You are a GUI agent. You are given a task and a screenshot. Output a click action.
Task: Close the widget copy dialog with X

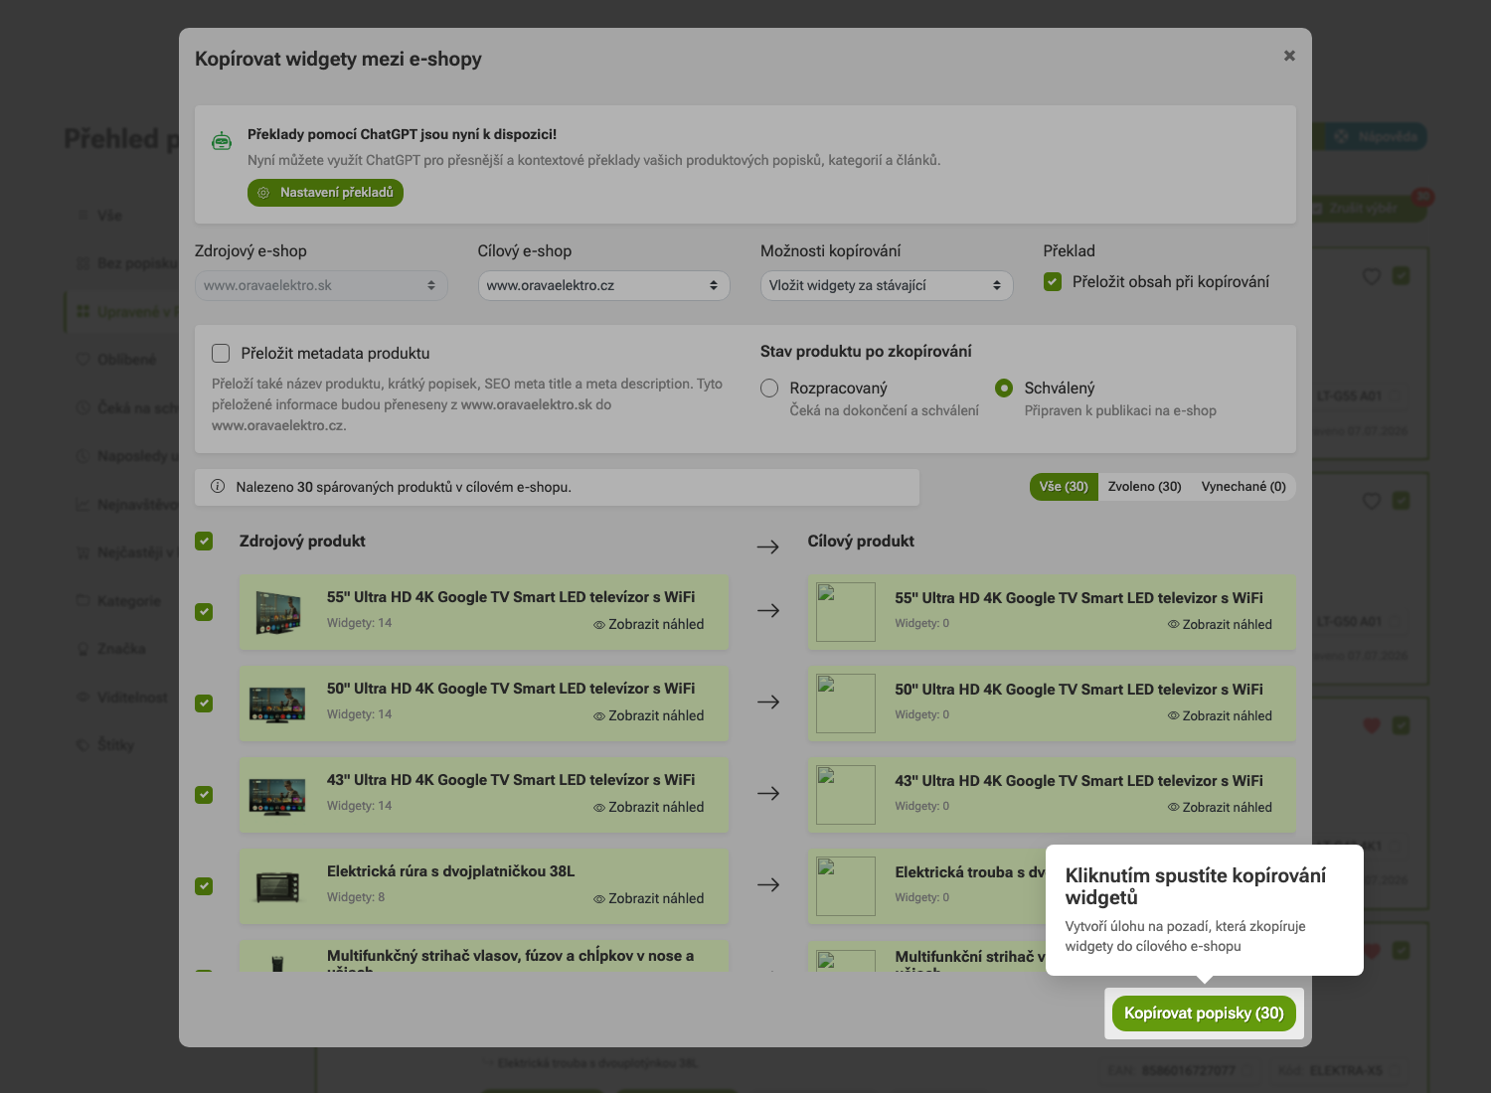tap(1289, 56)
